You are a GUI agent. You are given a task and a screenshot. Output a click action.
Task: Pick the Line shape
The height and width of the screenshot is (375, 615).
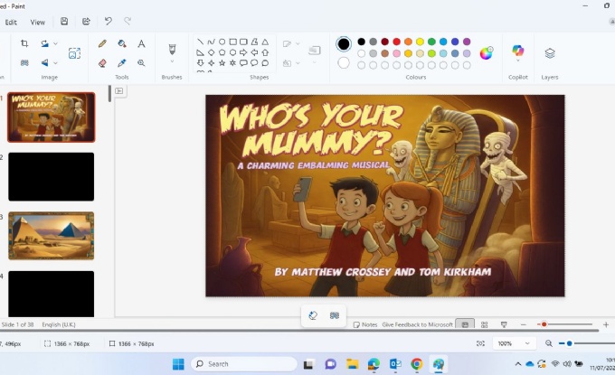click(x=201, y=42)
